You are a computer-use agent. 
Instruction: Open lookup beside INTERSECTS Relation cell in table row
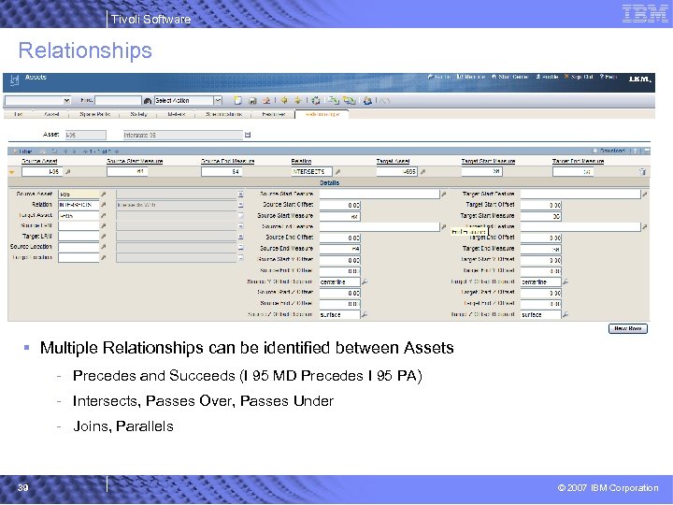[337, 172]
